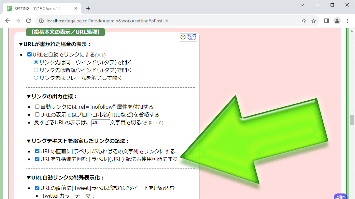Select リンク先は同一ウインドウ(タブ)で開く radio
Screen dimensions: 355x199
click(x=36, y=62)
